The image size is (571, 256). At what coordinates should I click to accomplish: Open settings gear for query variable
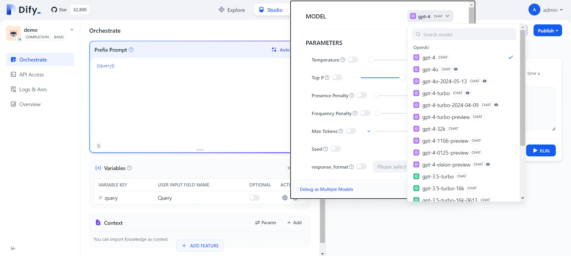pyautogui.click(x=285, y=198)
